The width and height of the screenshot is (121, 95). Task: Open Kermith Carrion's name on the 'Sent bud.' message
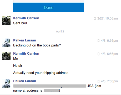pyautogui.click(x=26, y=18)
